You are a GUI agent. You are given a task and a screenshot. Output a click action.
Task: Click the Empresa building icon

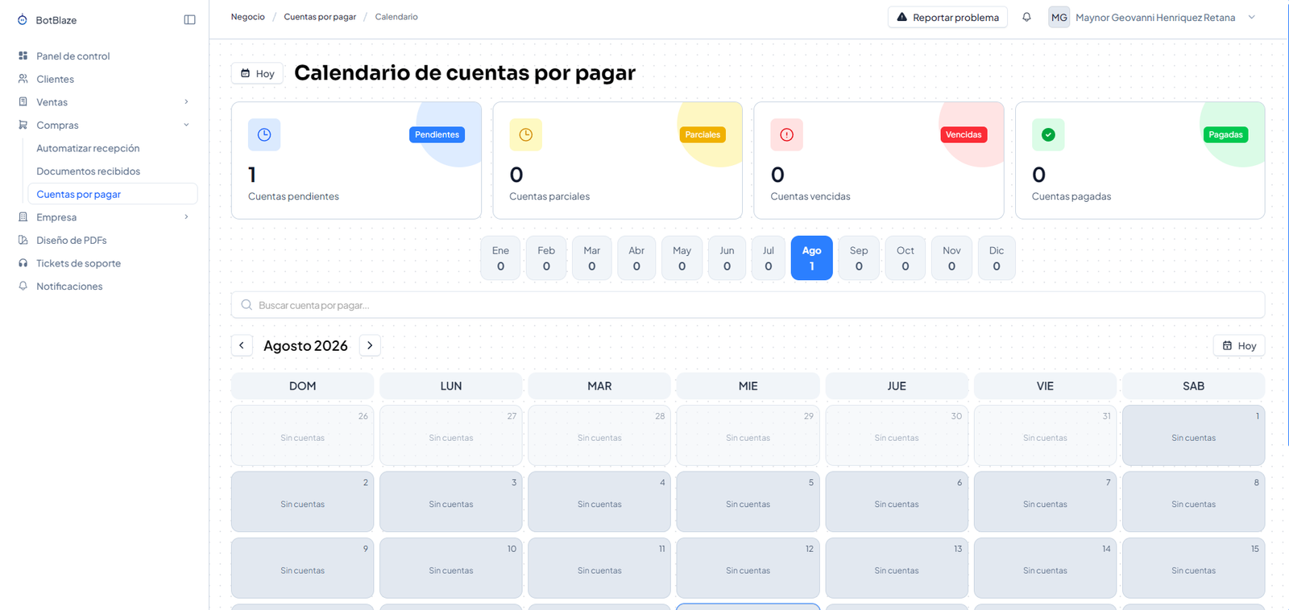(23, 217)
